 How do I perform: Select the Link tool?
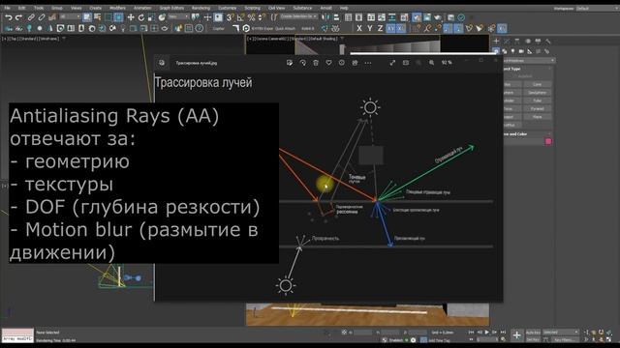pyautogui.click(x=31, y=17)
